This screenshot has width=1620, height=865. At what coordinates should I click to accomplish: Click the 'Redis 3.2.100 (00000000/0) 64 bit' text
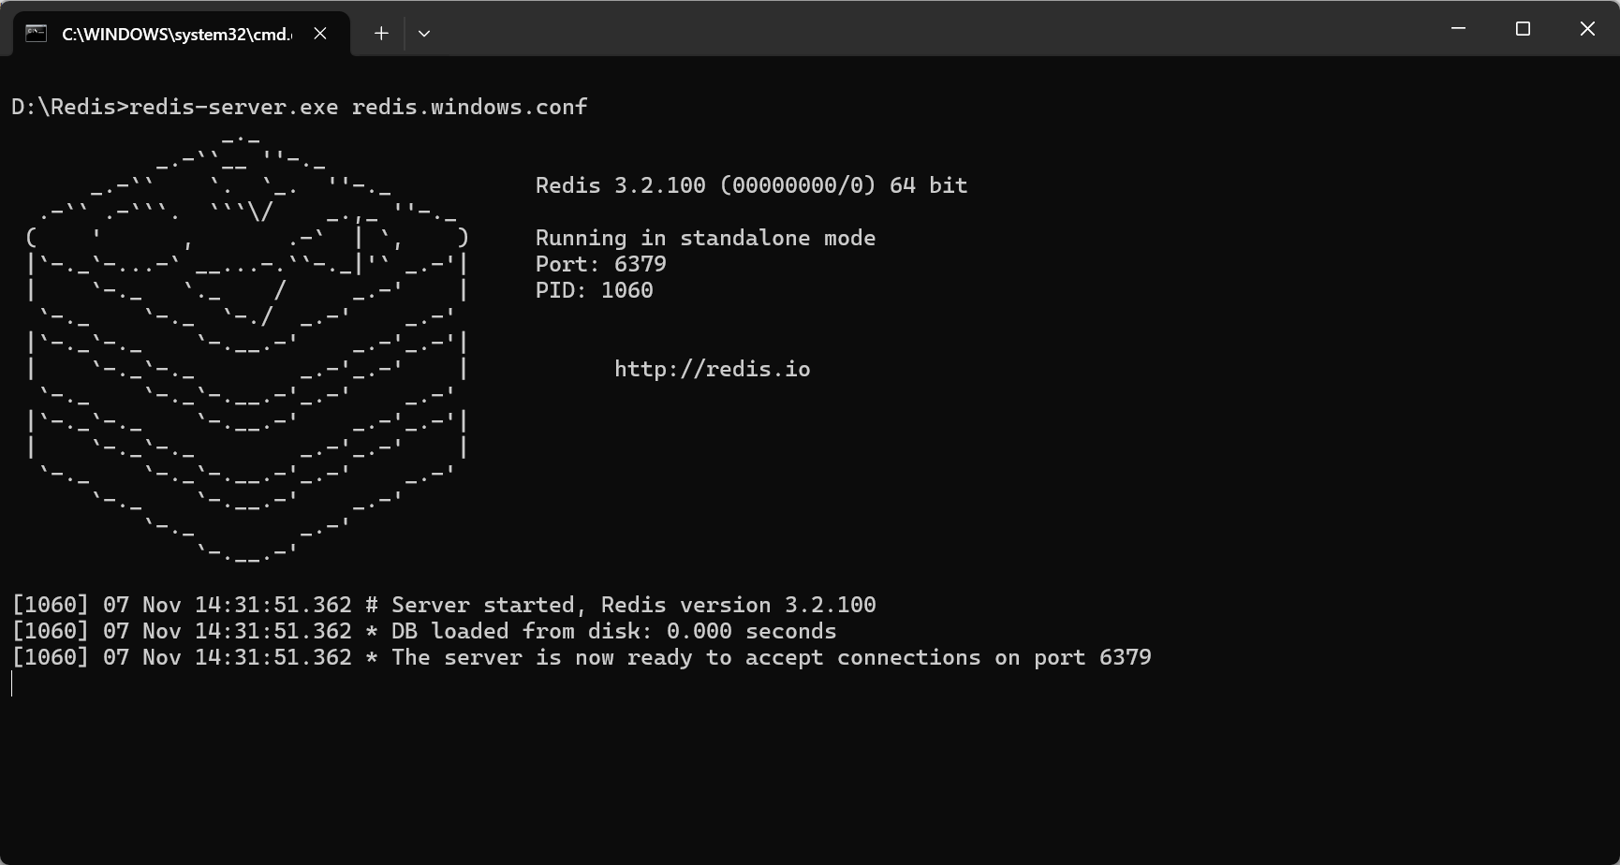point(751,185)
